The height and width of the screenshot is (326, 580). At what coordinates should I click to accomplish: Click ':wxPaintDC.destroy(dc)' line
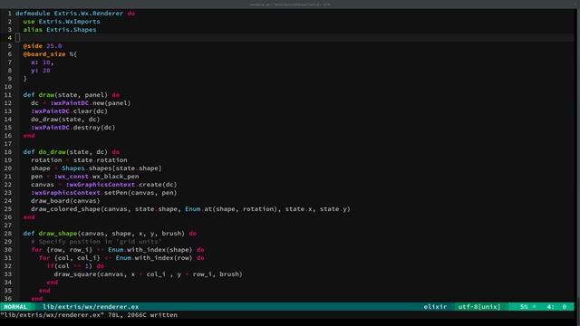click(72, 128)
